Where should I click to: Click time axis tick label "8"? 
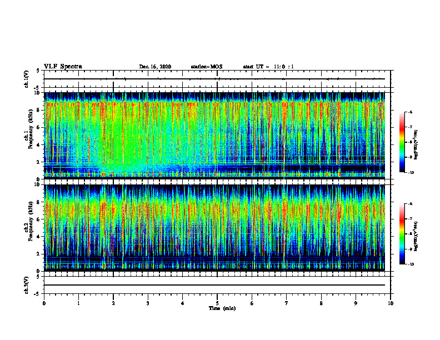point(321,303)
